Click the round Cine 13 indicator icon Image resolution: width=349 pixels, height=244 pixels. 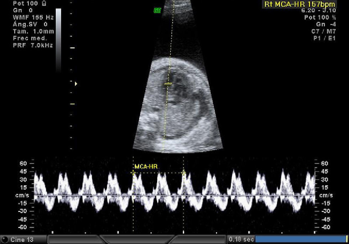coord(5,240)
